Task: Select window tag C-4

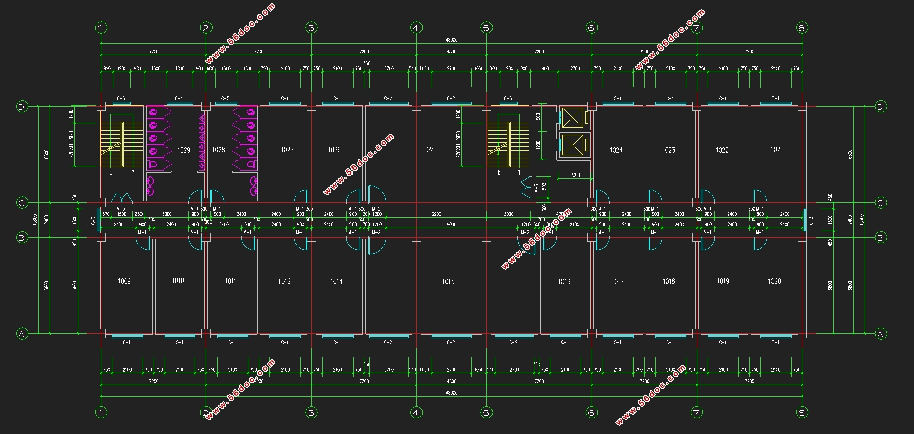Action: 179,99
